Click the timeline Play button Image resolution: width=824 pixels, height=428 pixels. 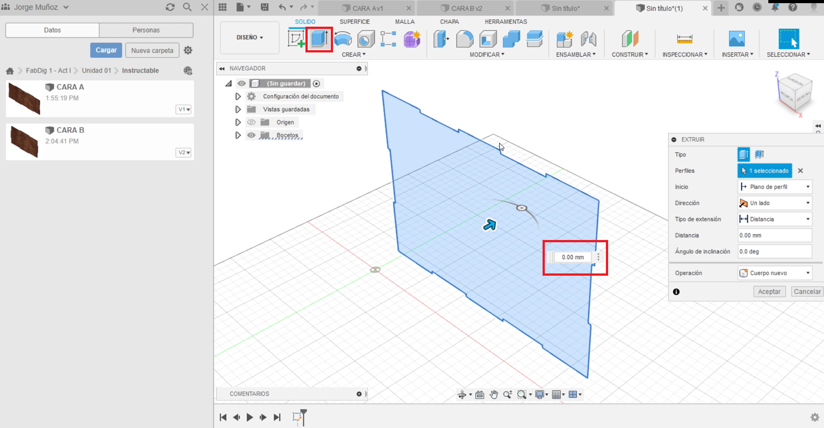[249, 417]
